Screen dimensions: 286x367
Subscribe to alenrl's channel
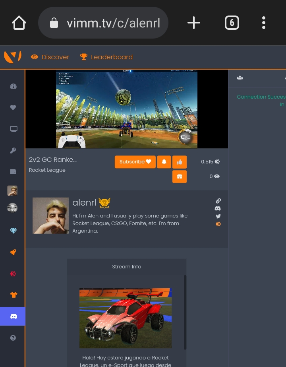(x=135, y=162)
